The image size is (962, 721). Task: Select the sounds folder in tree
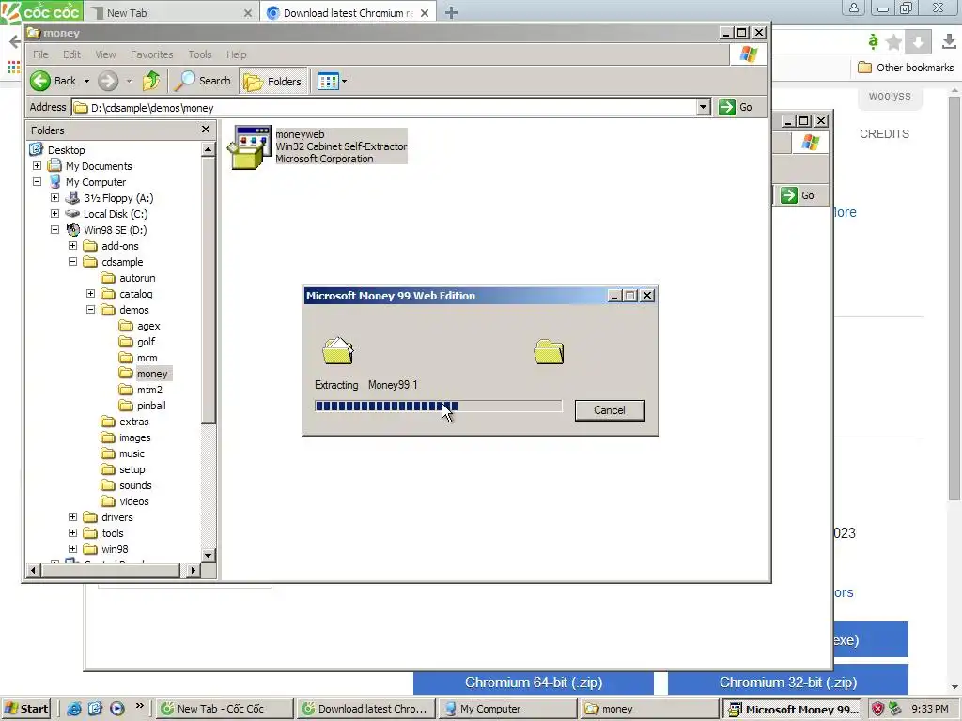135,485
